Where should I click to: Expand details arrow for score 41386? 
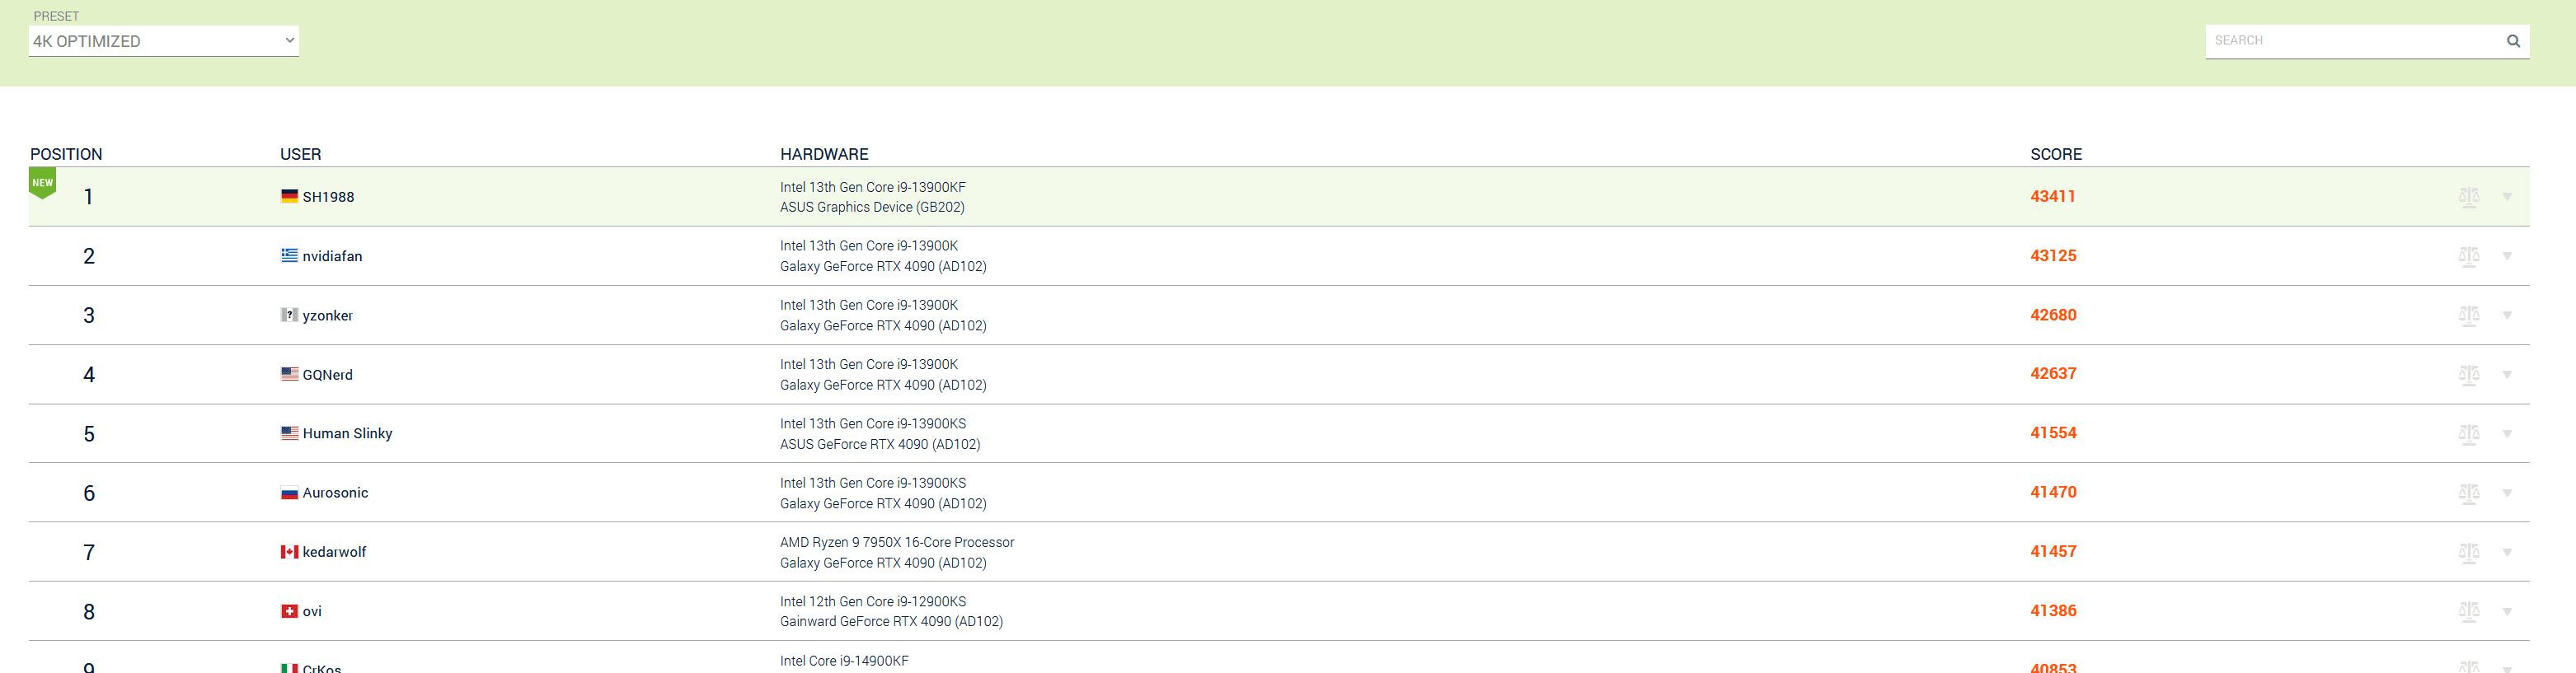tap(2507, 611)
